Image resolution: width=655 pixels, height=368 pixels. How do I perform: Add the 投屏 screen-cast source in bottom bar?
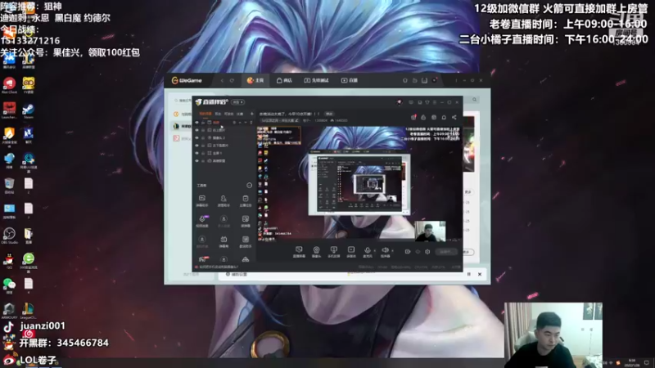point(333,252)
